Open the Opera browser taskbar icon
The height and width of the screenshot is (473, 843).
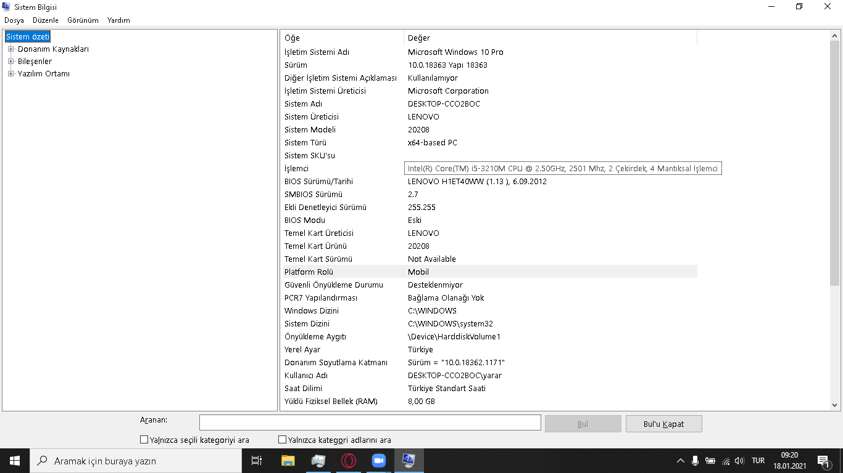349,461
